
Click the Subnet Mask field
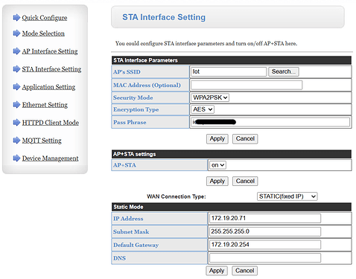pyautogui.click(x=265, y=231)
